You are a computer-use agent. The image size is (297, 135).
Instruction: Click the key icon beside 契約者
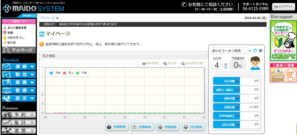point(5,43)
